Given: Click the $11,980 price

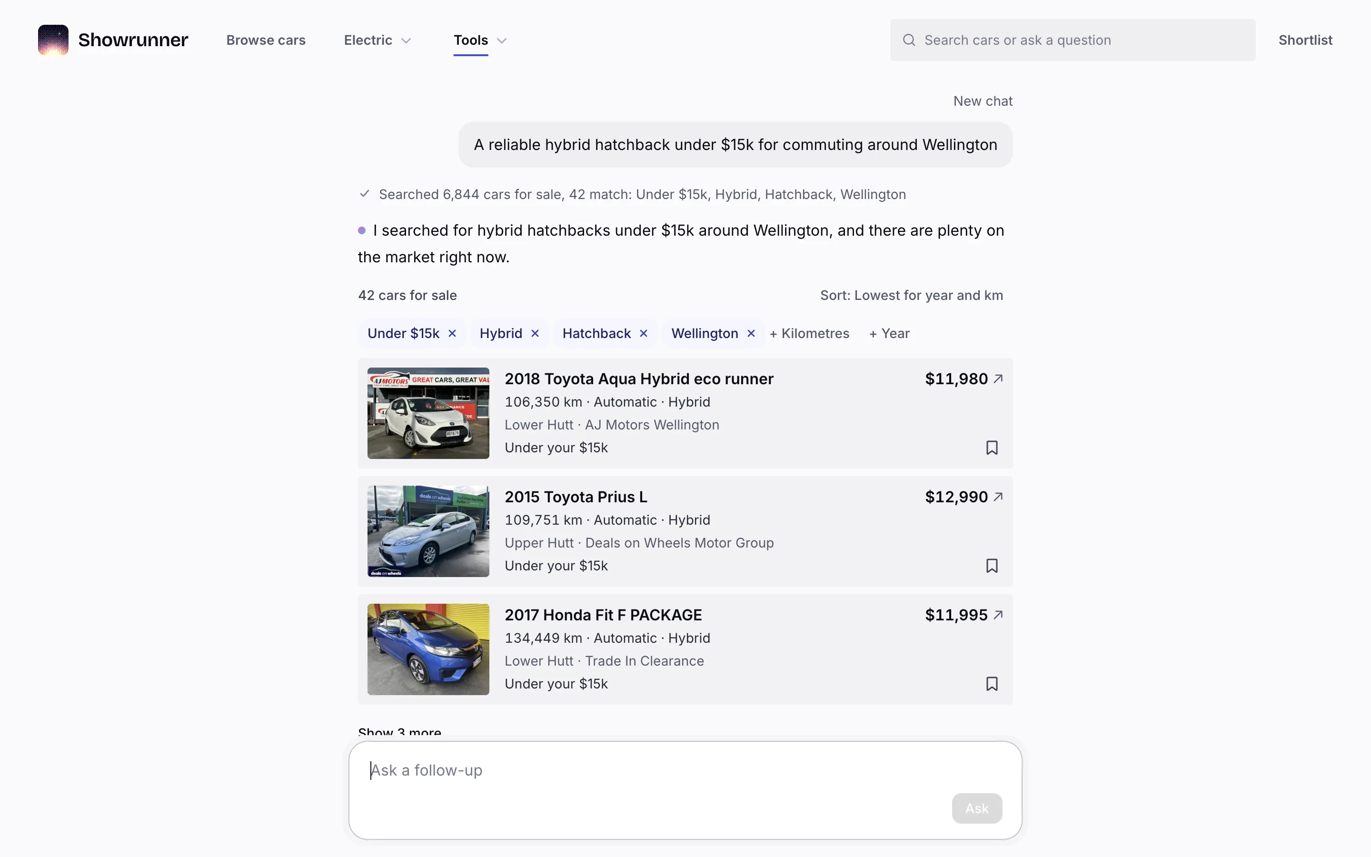Looking at the screenshot, I should (x=956, y=379).
